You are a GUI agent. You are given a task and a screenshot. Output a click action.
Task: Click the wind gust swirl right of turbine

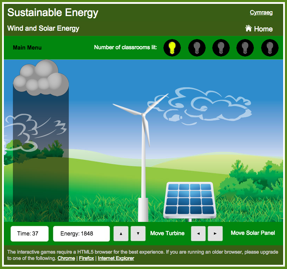199,106
